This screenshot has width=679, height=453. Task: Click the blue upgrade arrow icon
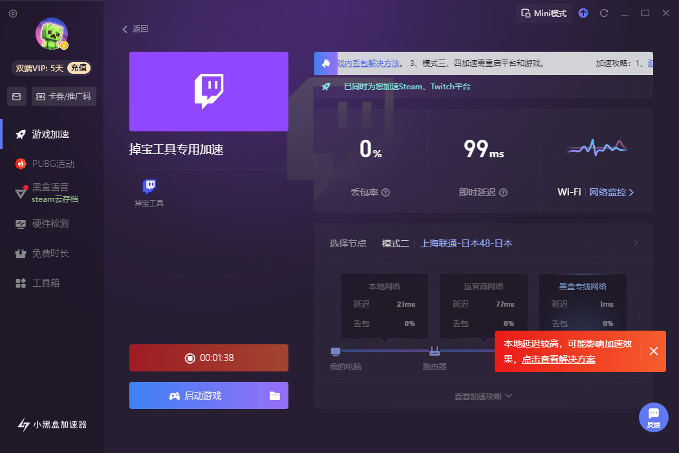(583, 13)
